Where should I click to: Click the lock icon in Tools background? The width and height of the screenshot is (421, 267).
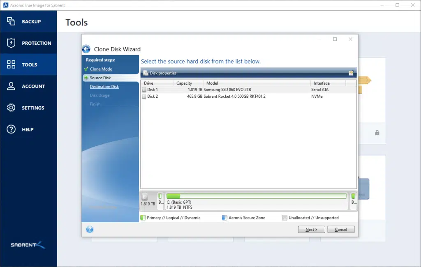(377, 133)
